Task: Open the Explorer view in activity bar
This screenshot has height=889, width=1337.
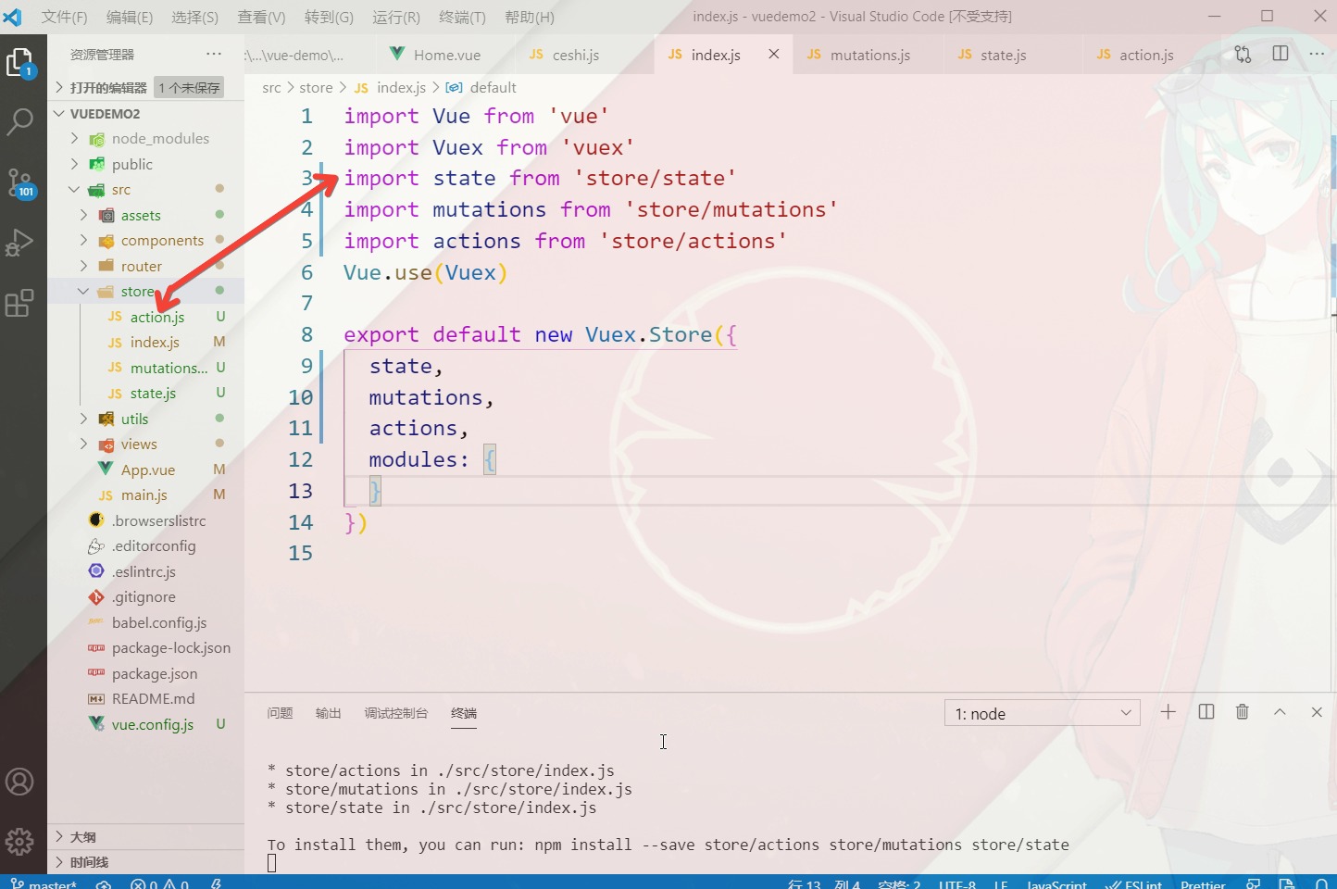Action: coord(19,63)
